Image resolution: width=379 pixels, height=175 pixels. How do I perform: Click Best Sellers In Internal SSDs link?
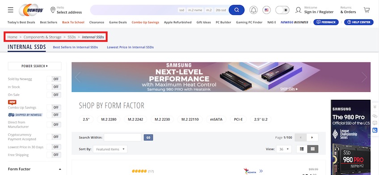pyautogui.click(x=76, y=47)
